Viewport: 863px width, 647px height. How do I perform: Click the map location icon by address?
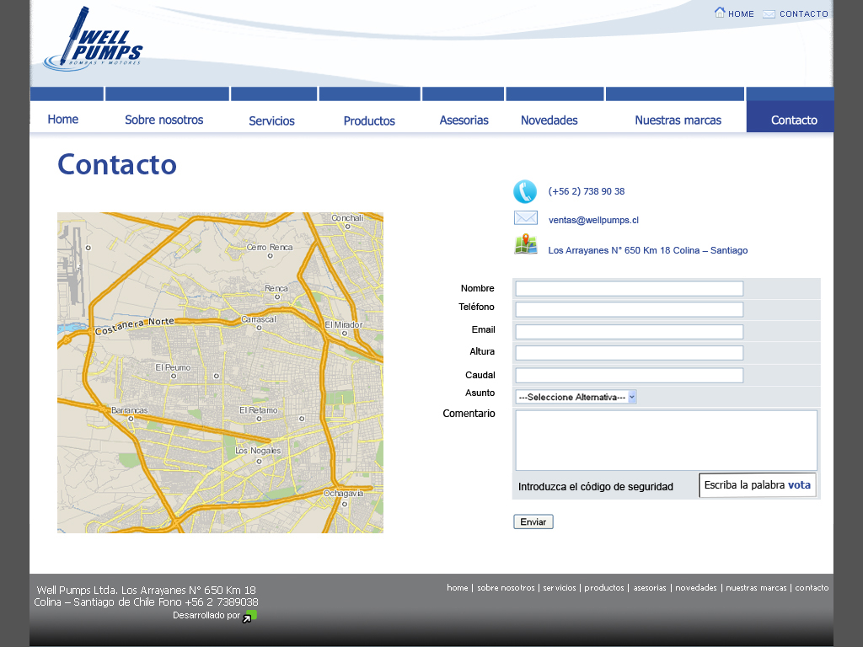[526, 246]
